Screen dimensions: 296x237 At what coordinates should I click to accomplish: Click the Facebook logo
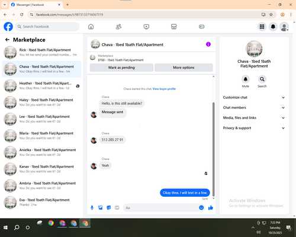tap(8, 27)
